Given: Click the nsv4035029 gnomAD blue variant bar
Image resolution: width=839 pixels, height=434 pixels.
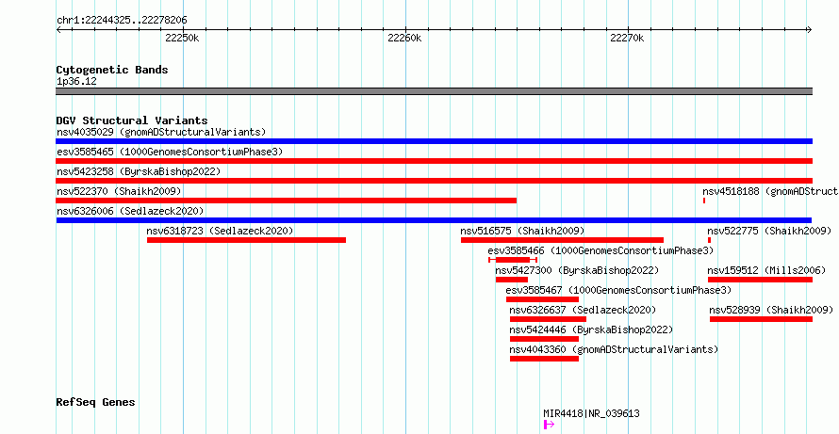Looking at the screenshot, I should tap(434, 141).
